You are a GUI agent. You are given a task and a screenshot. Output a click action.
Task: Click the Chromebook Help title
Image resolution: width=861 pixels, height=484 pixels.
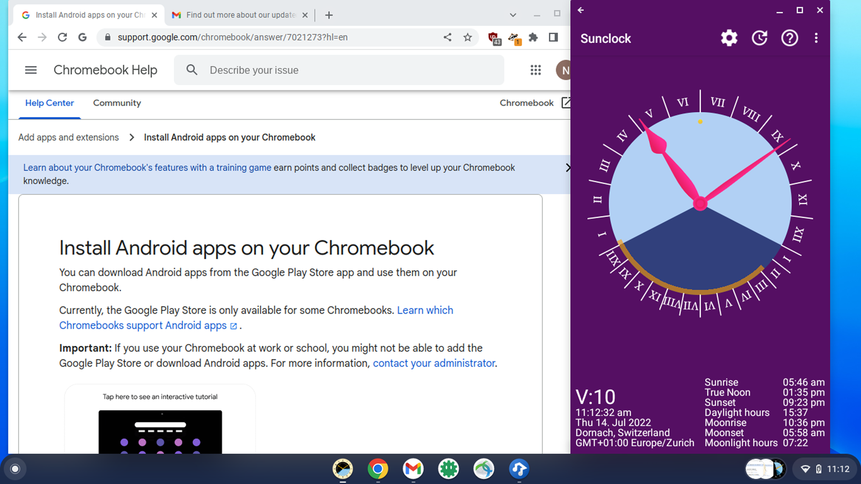[x=105, y=70]
